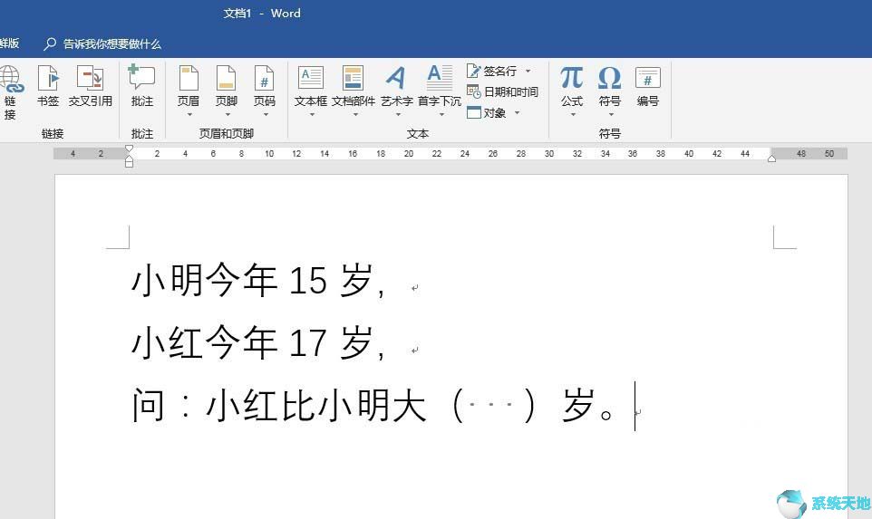Expand the Page Number (页码) dropdown arrow
872x519 pixels.
pyautogui.click(x=266, y=114)
